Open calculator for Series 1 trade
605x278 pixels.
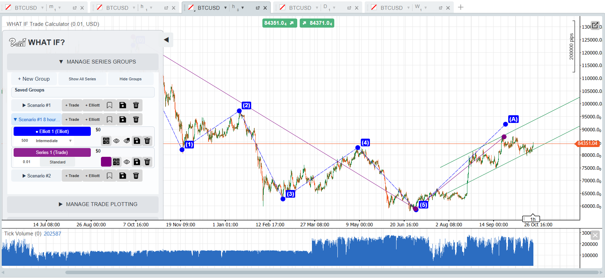116,162
